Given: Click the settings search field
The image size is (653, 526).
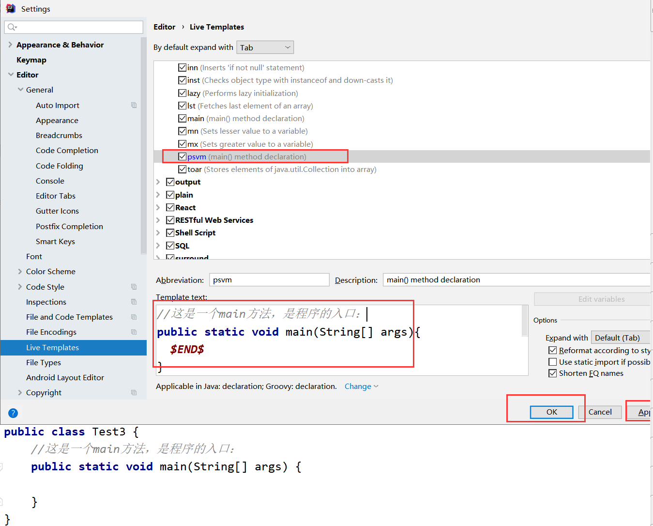Looking at the screenshot, I should (74, 27).
